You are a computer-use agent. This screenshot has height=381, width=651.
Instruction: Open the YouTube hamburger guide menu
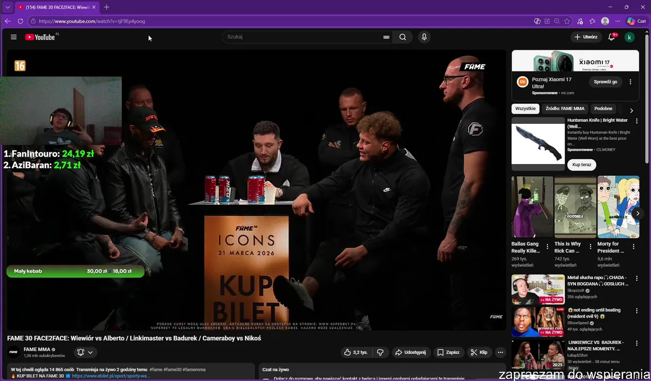point(14,37)
